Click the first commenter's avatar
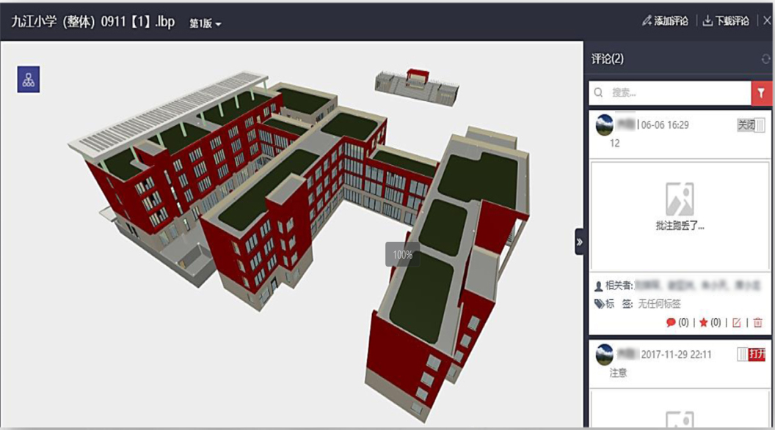Screen dimensions: 775x430 click(605, 125)
